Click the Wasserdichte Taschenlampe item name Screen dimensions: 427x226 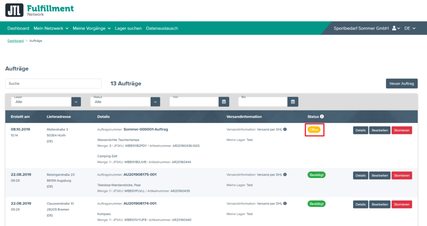(118, 140)
